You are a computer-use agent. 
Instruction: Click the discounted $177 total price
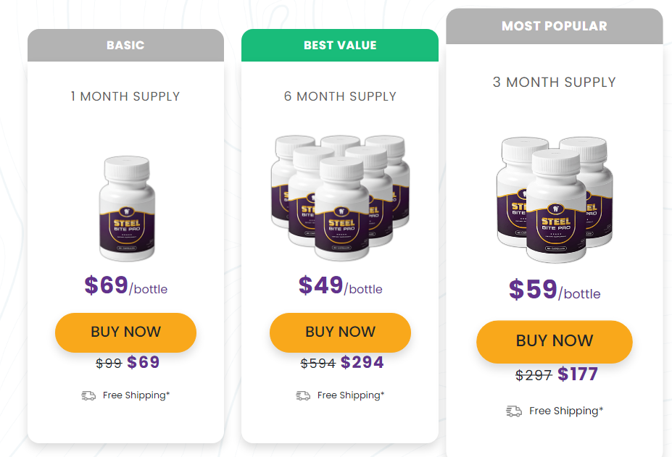[577, 374]
